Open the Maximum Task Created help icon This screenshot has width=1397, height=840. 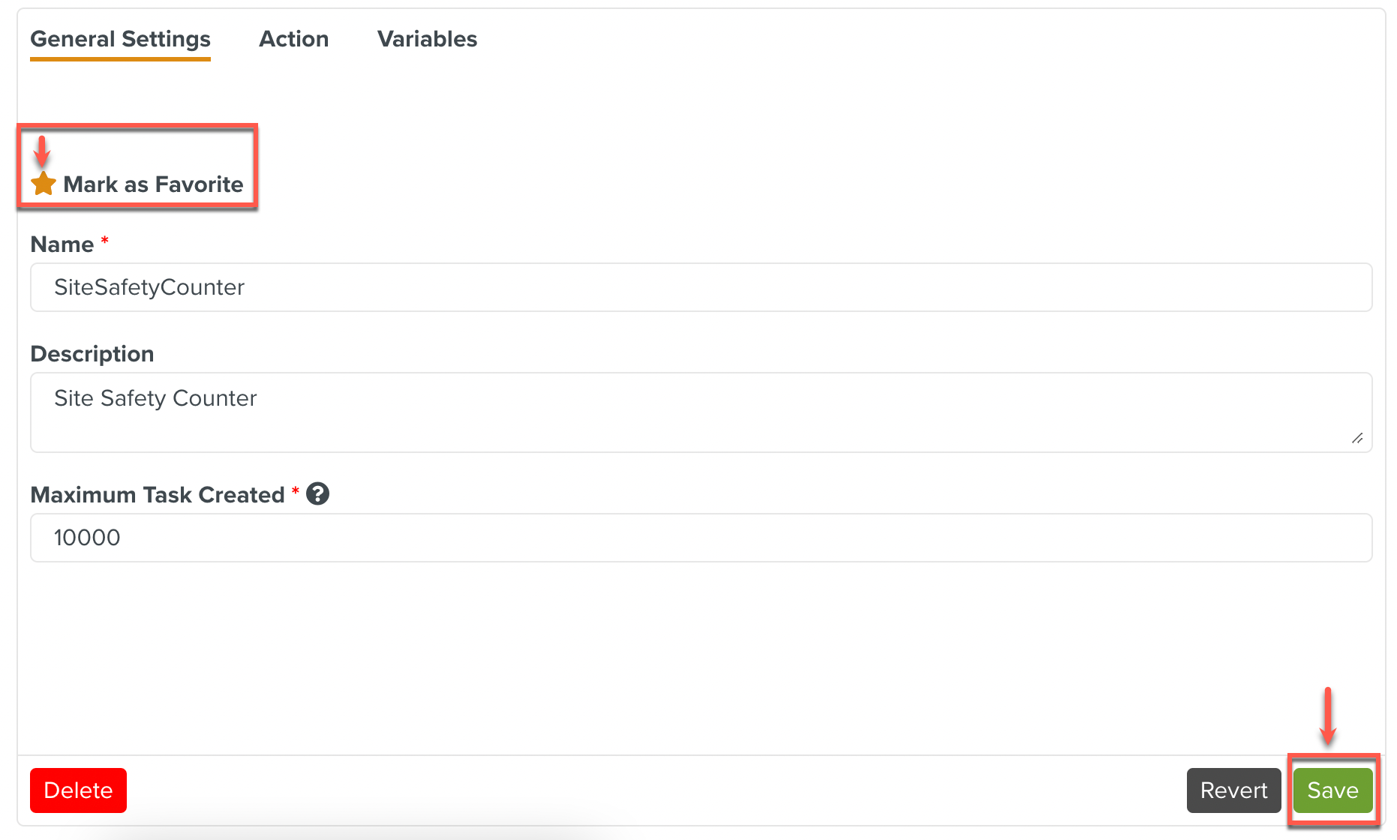317,493
